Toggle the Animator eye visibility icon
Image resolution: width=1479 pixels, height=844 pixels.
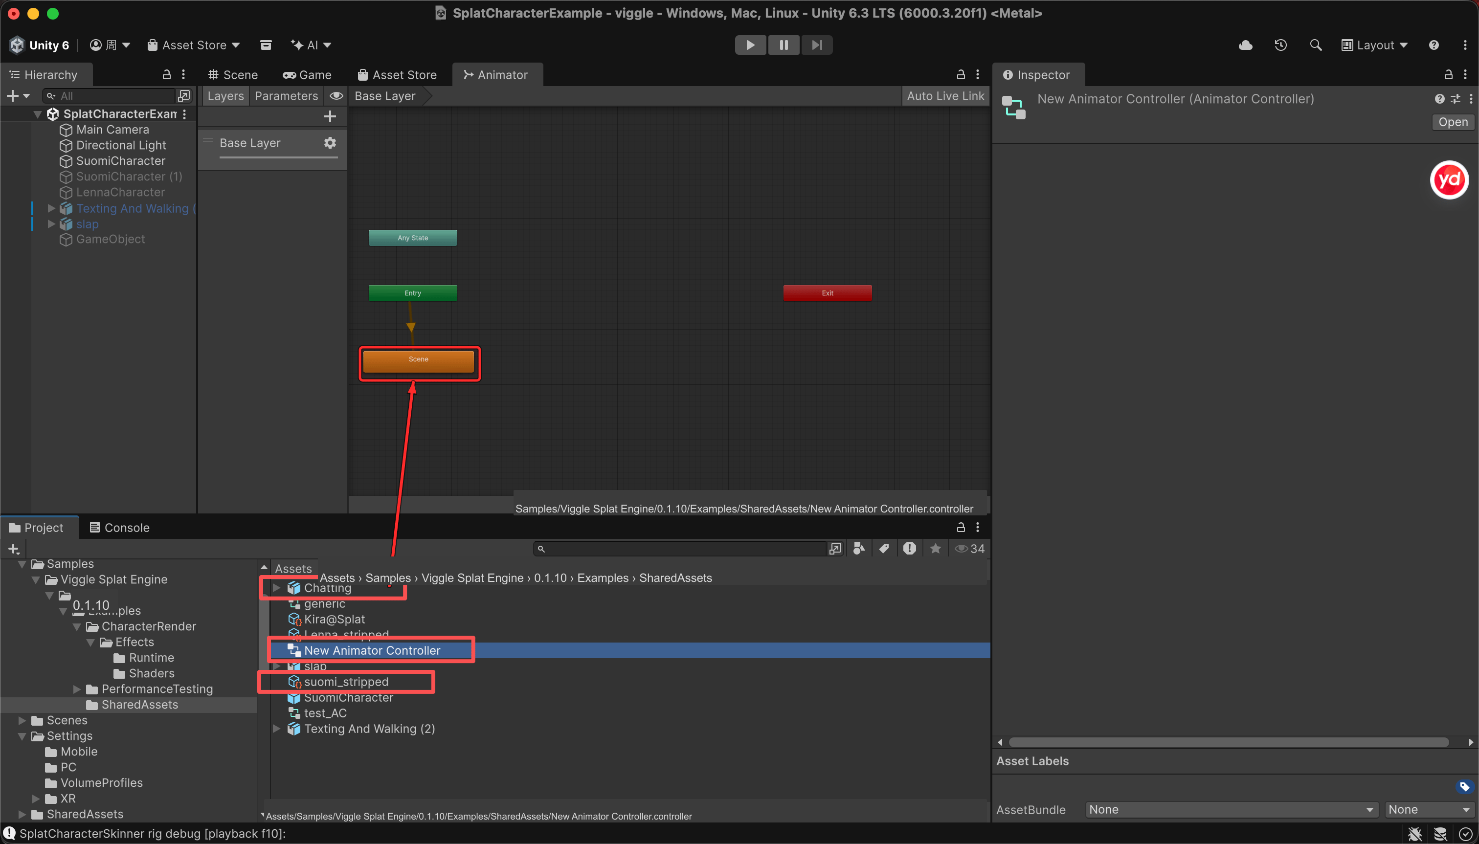(336, 96)
